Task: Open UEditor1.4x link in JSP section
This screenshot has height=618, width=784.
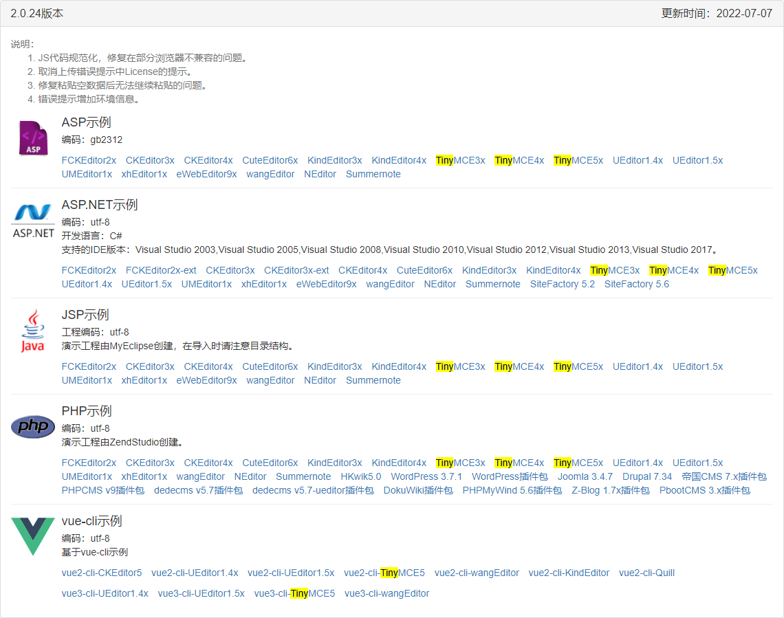Action: pos(638,366)
